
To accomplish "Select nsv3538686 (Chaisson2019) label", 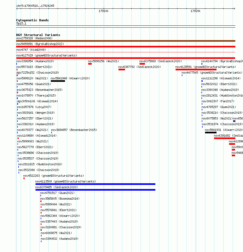I will [x=38, y=153].
